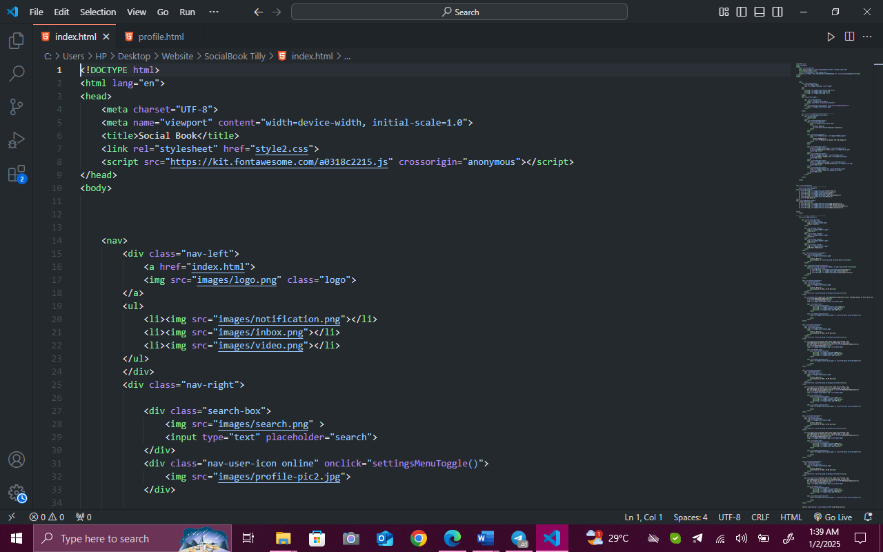Open the Manage gear menu

(x=17, y=493)
